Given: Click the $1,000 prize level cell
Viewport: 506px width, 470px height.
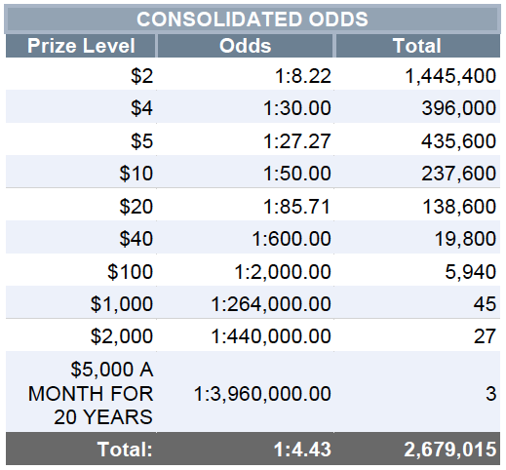Looking at the screenshot, I should point(81,303).
